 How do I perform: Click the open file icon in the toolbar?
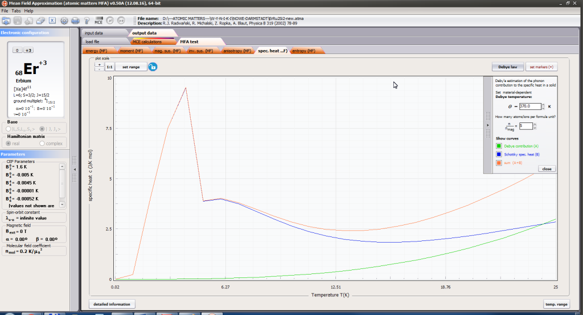tap(6, 21)
